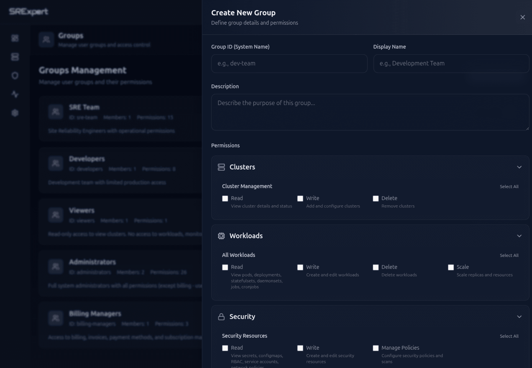Click the Groups icon beside the Groups header

46,40
